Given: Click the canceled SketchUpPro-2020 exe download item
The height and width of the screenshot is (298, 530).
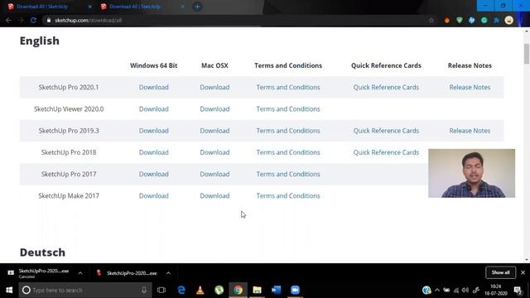Looking at the screenshot, I should pos(40,273).
